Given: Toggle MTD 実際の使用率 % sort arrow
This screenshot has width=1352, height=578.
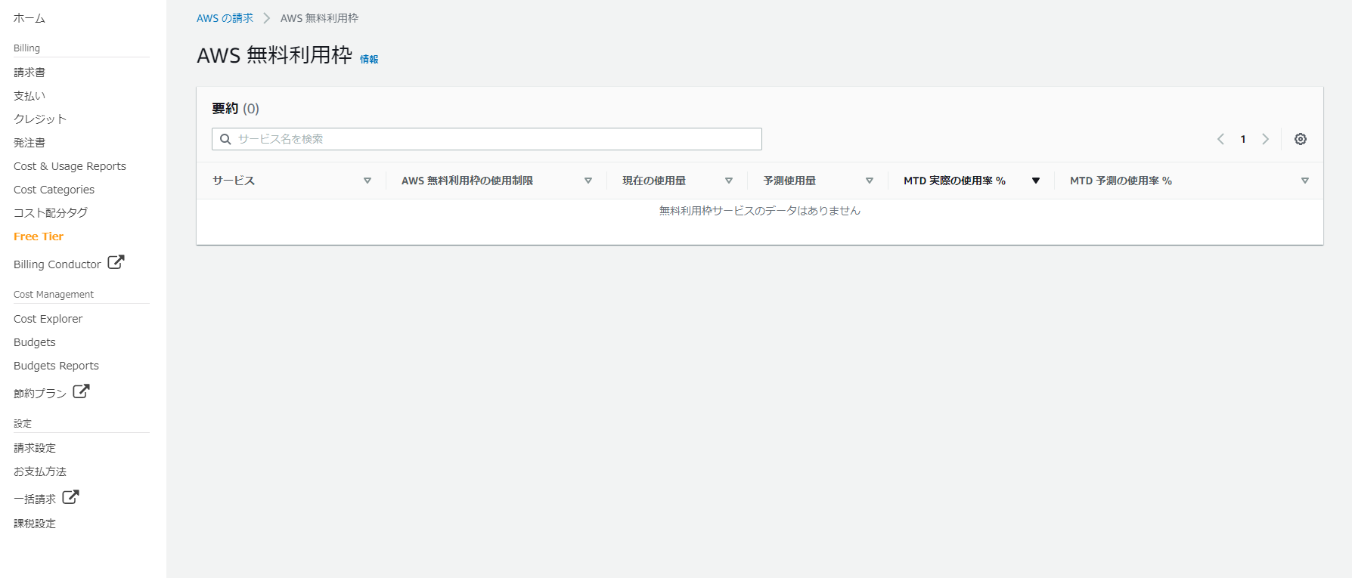Looking at the screenshot, I should coord(1036,181).
